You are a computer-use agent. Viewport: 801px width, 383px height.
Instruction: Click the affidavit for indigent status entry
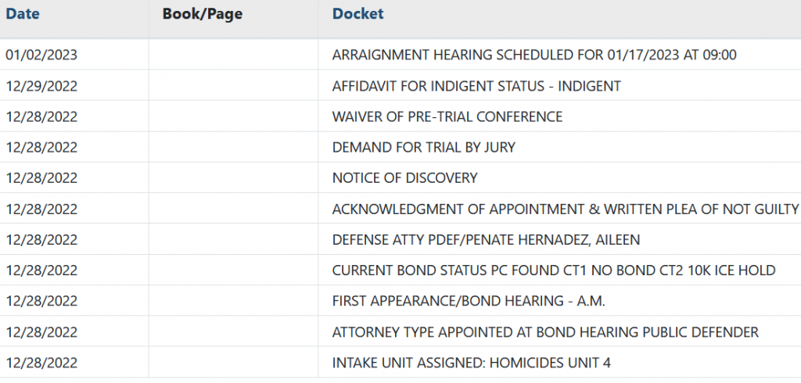click(476, 86)
